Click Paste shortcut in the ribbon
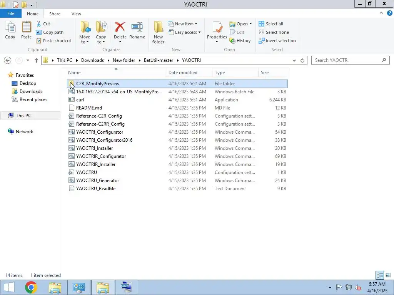This screenshot has width=394, height=295. coord(54,41)
